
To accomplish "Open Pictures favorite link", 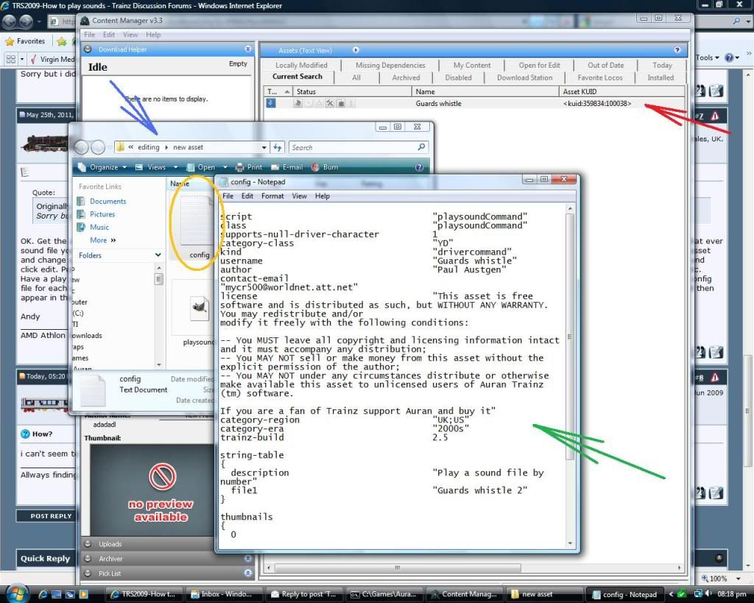I will click(102, 214).
